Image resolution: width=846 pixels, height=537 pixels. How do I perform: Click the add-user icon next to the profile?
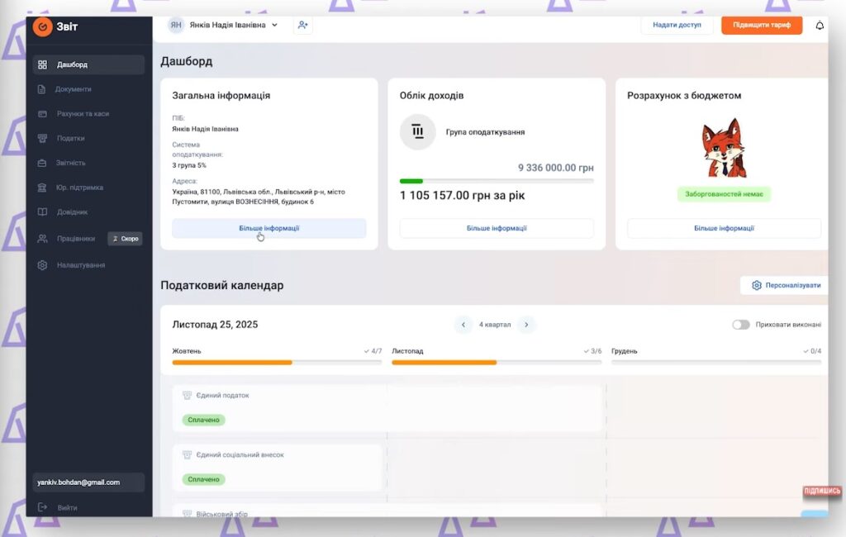(302, 26)
